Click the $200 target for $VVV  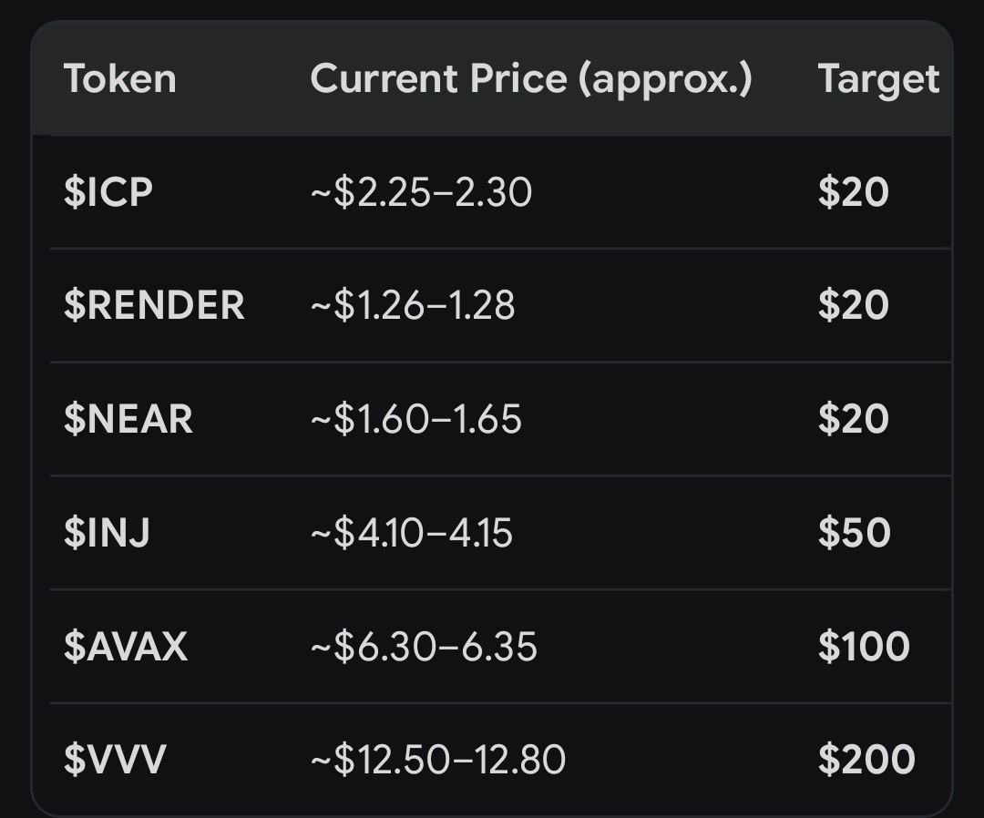tap(866, 759)
